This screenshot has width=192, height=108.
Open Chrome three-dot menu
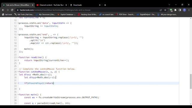(x=189, y=10)
